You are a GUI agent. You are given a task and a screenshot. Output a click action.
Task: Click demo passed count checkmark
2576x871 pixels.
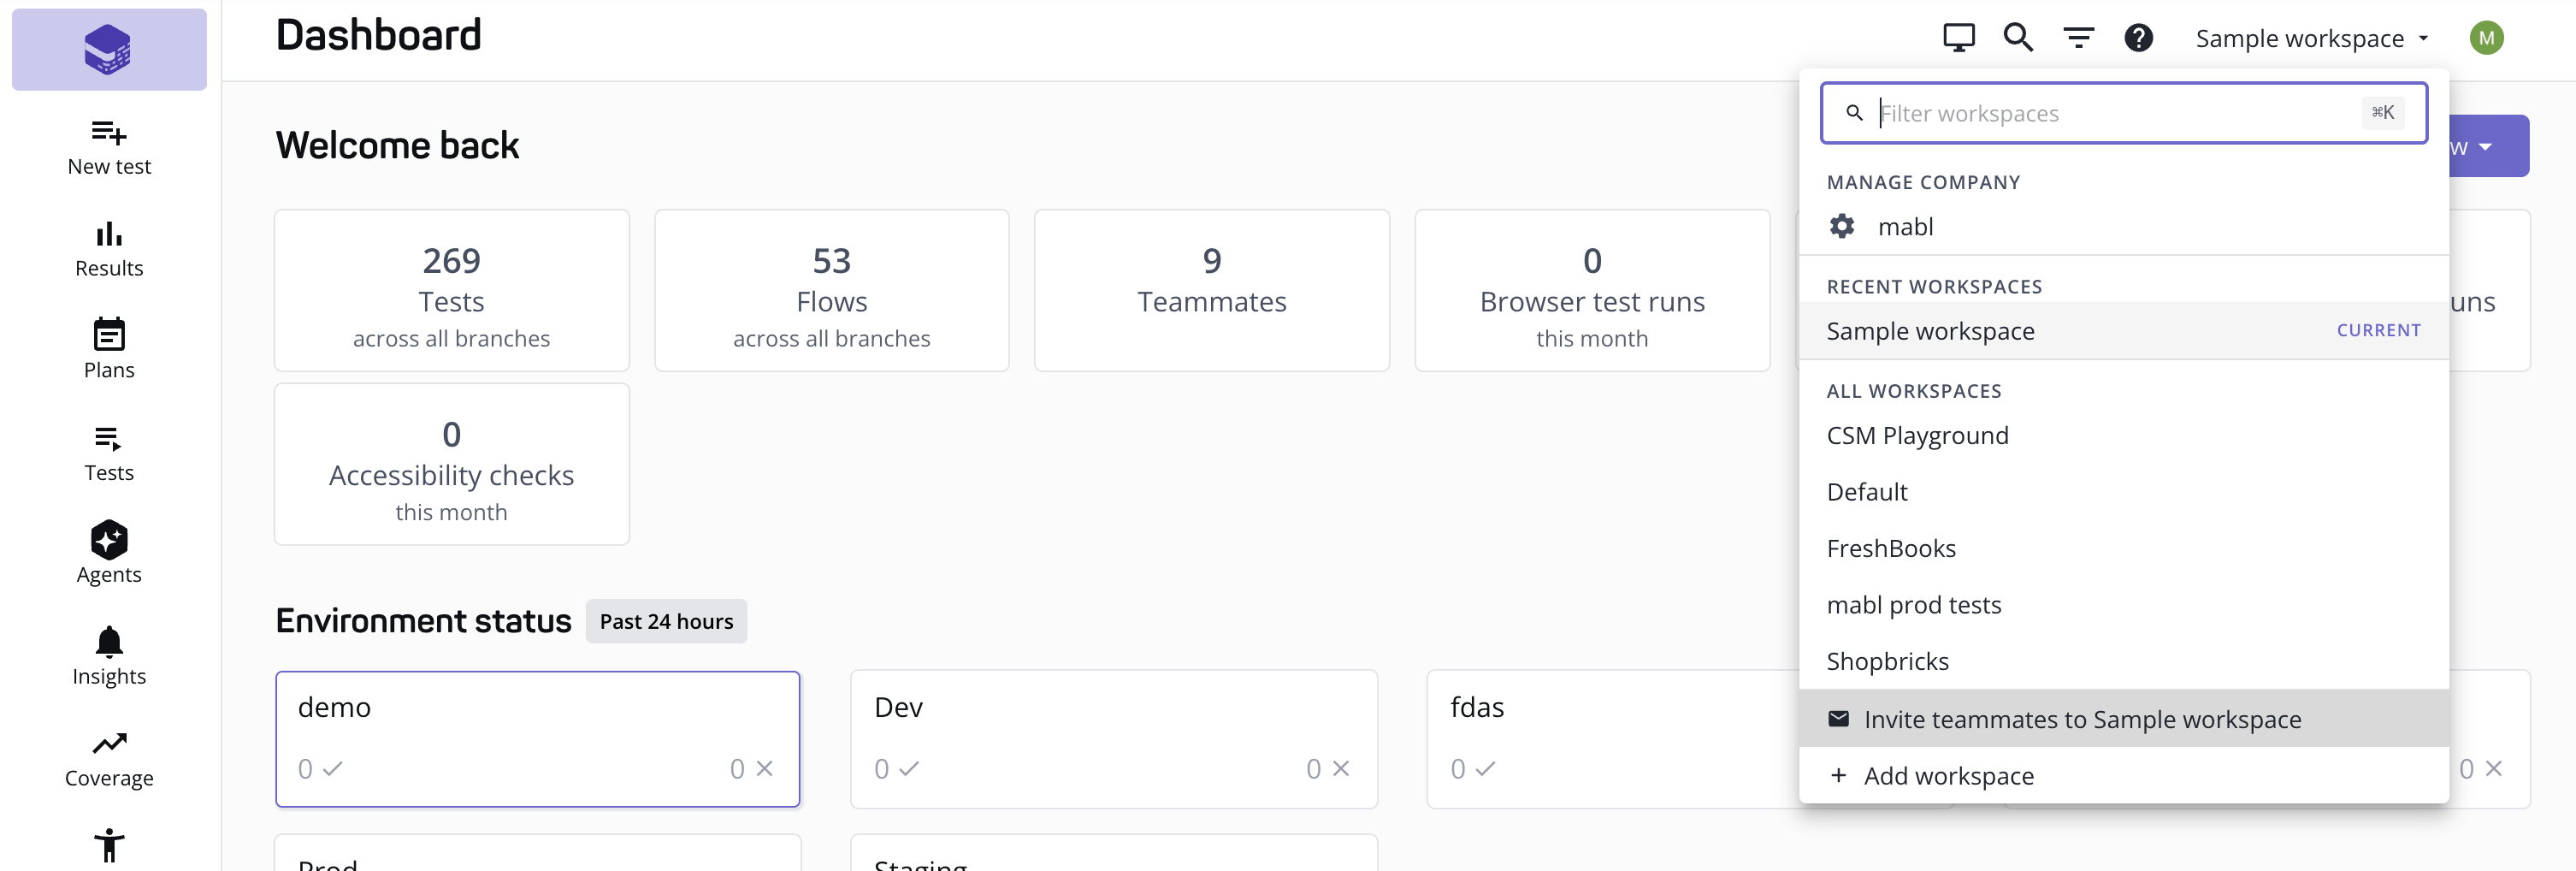320,768
